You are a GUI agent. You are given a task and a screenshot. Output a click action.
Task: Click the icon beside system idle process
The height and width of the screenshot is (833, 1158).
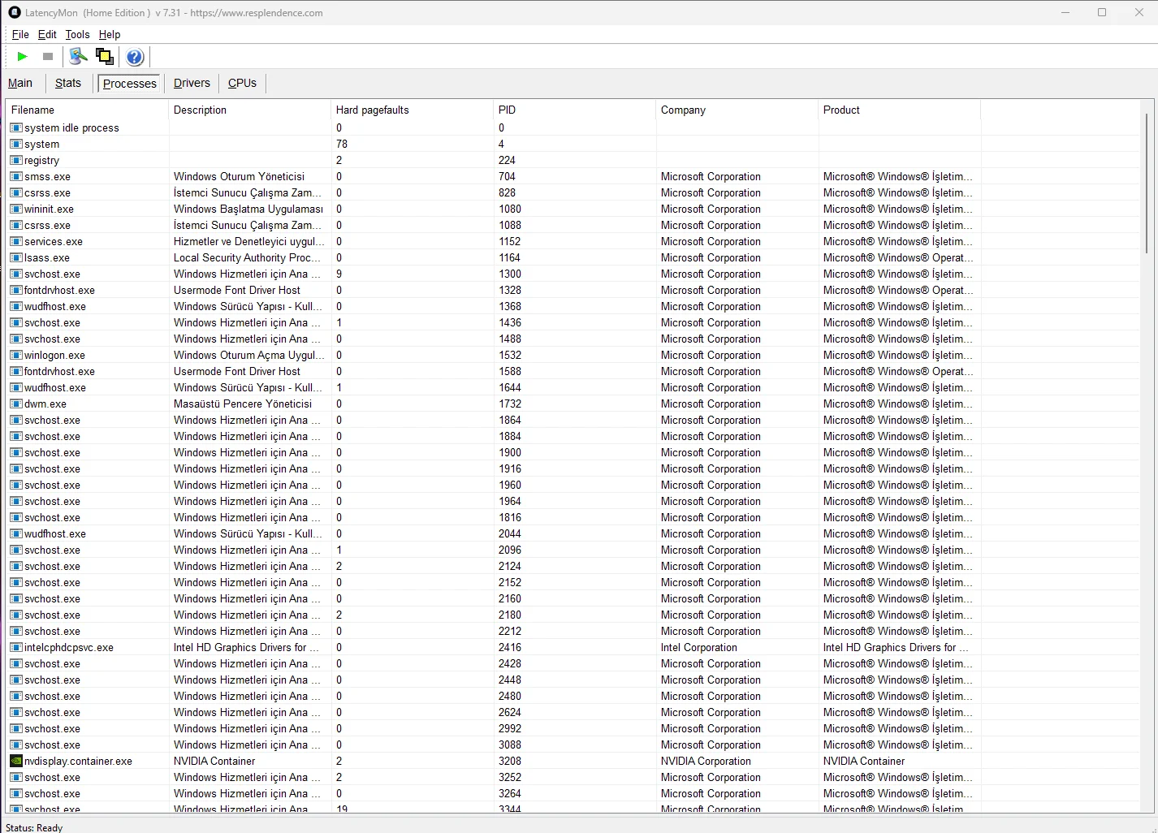(x=16, y=127)
